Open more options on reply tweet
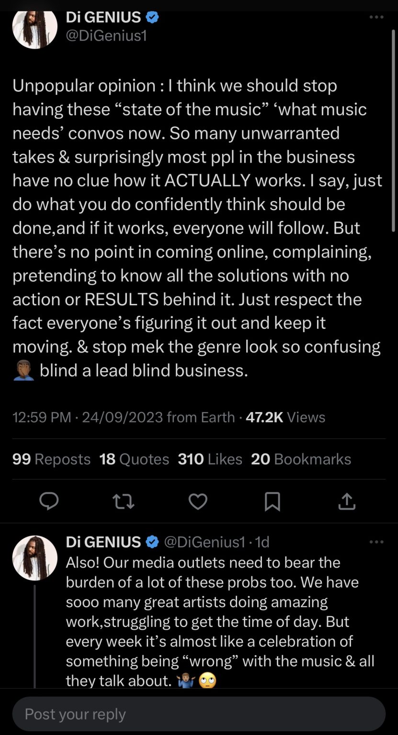Image resolution: width=398 pixels, height=735 pixels. coord(376,542)
